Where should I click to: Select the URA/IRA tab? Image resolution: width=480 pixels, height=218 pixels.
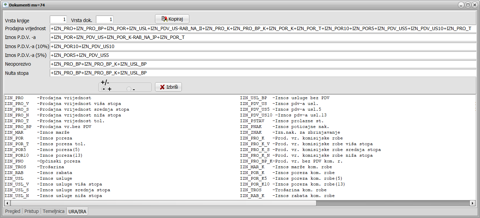77,211
